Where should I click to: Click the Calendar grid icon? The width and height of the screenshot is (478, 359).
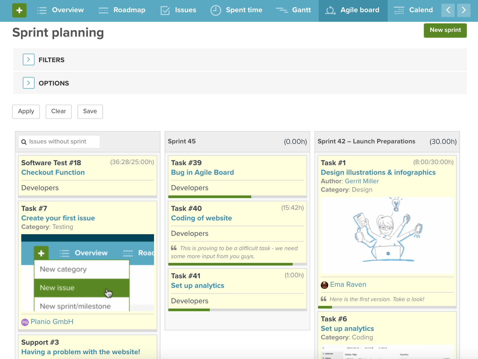tap(399, 10)
